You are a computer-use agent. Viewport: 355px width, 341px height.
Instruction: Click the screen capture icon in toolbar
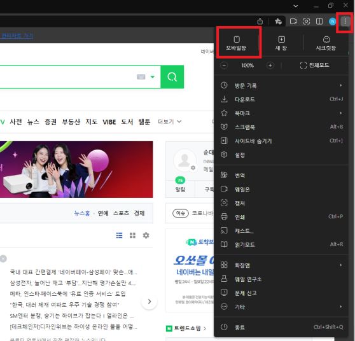[x=306, y=22]
